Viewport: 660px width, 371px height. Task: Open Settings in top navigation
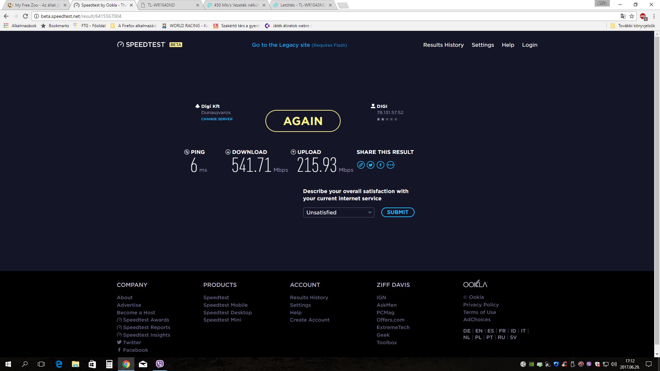[x=483, y=45]
